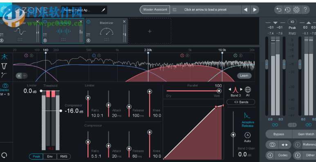Bypass the purple band 1 power toggle
The image size is (316, 162).
point(26,55)
